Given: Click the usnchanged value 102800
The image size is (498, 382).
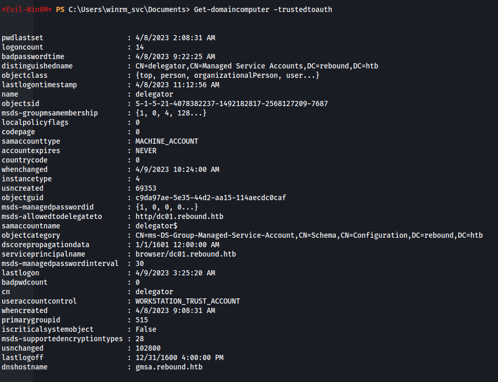Looking at the screenshot, I should [x=148, y=348].
